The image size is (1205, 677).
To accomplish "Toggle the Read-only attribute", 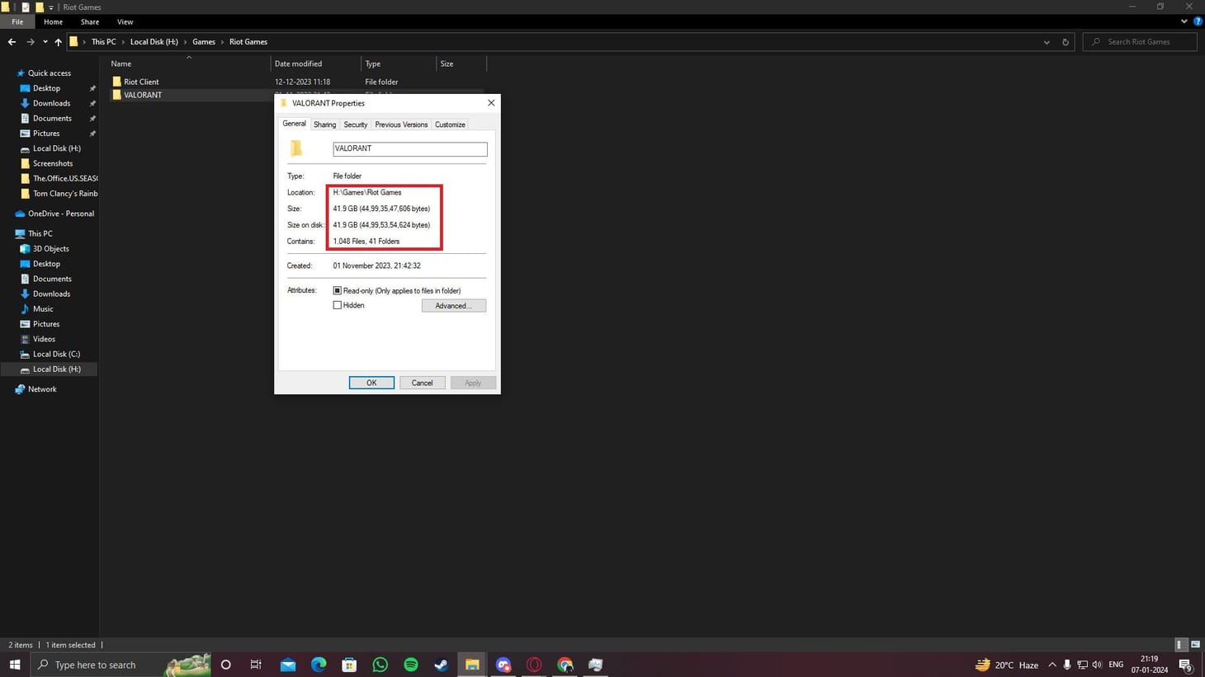I will coord(337,290).
